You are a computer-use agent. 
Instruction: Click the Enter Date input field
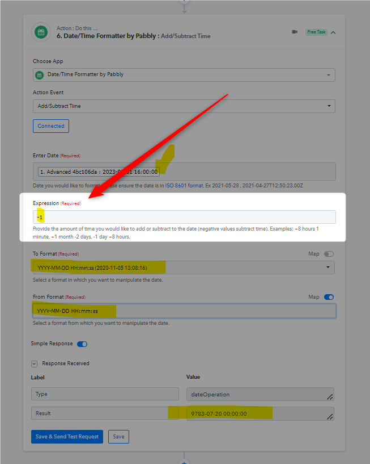coord(184,172)
